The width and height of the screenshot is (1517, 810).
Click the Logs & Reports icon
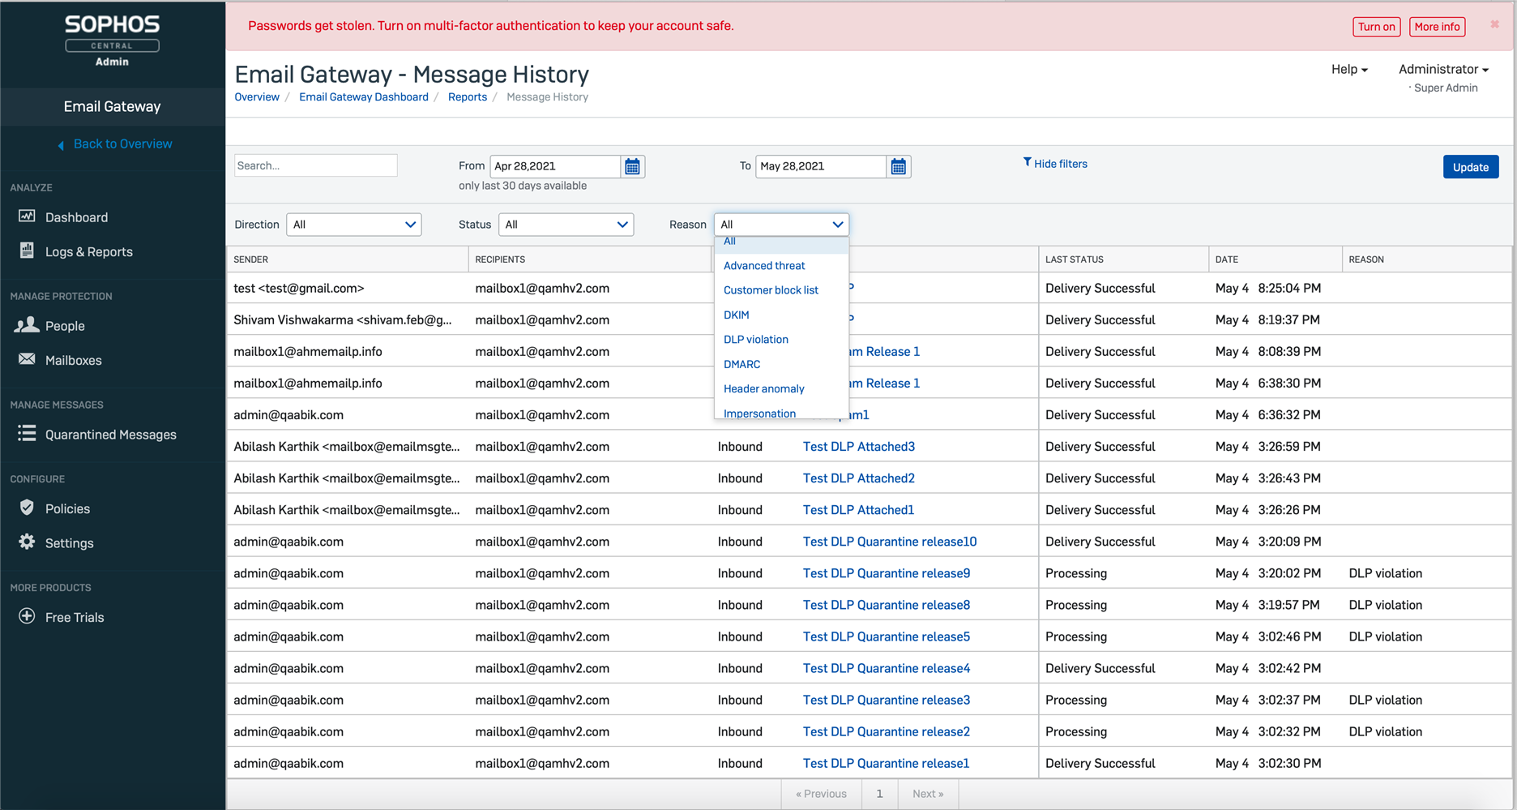27,251
